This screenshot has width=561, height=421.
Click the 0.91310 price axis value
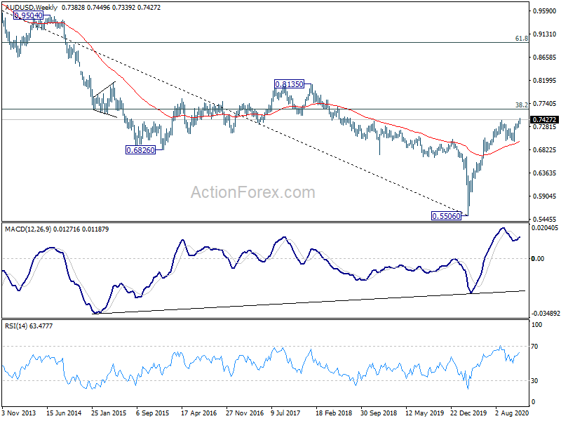click(545, 34)
